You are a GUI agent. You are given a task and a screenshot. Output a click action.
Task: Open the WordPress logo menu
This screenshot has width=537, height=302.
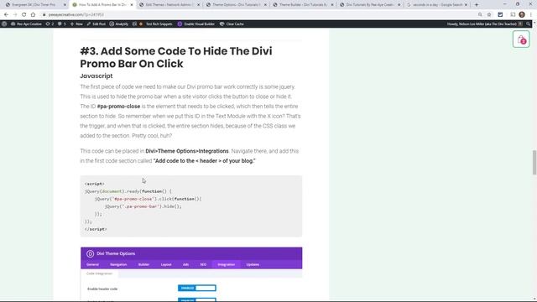(4, 24)
